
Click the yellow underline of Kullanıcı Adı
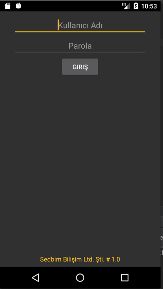[80, 32]
